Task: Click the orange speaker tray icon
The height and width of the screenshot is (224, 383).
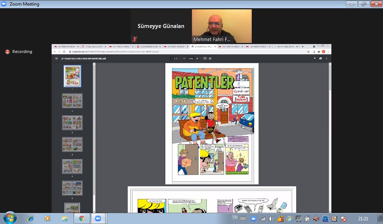Action: pyautogui.click(x=316, y=219)
